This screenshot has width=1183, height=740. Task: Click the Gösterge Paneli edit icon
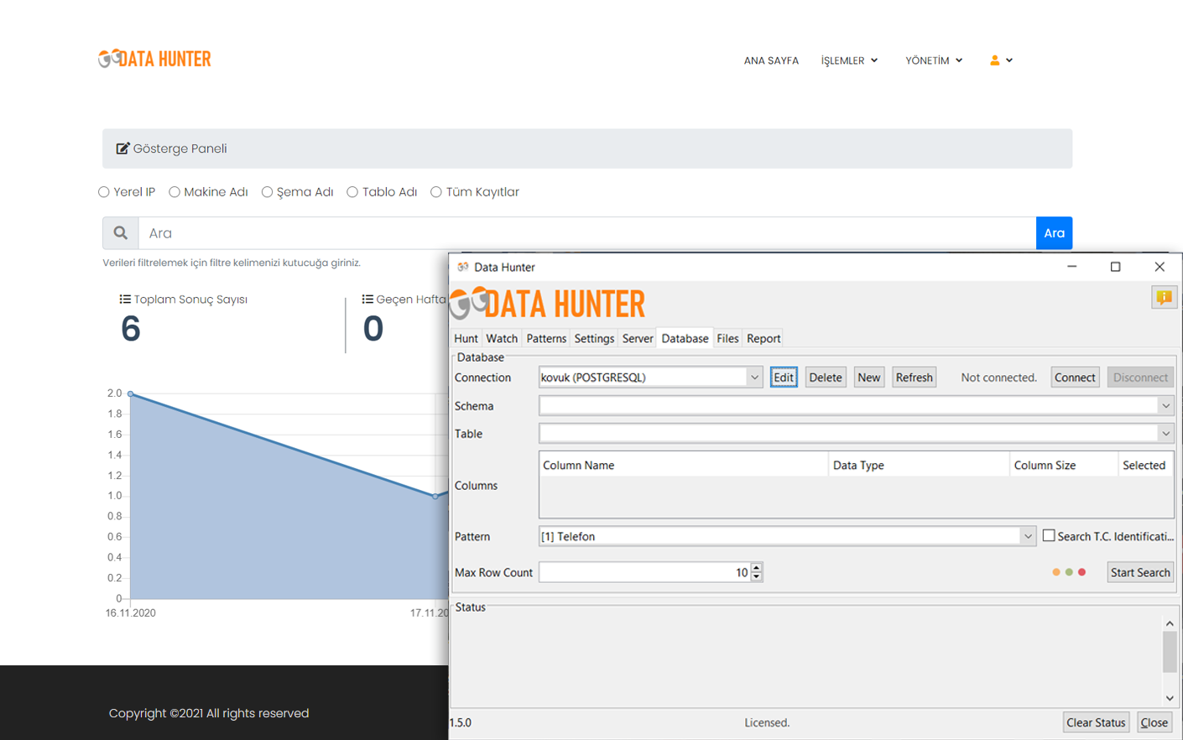point(122,149)
